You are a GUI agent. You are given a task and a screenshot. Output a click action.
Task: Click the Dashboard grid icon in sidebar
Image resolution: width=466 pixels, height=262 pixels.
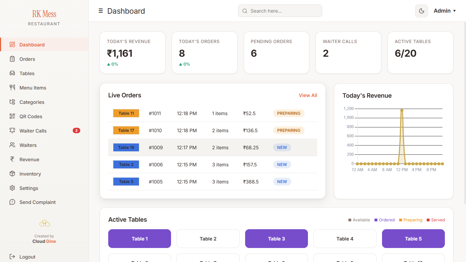coord(12,44)
